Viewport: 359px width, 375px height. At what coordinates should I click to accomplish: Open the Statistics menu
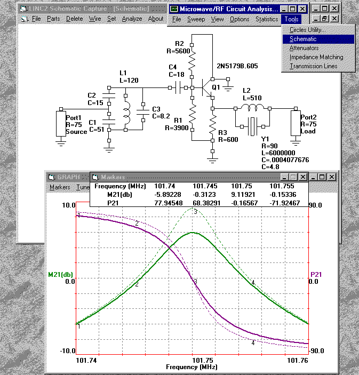266,19
